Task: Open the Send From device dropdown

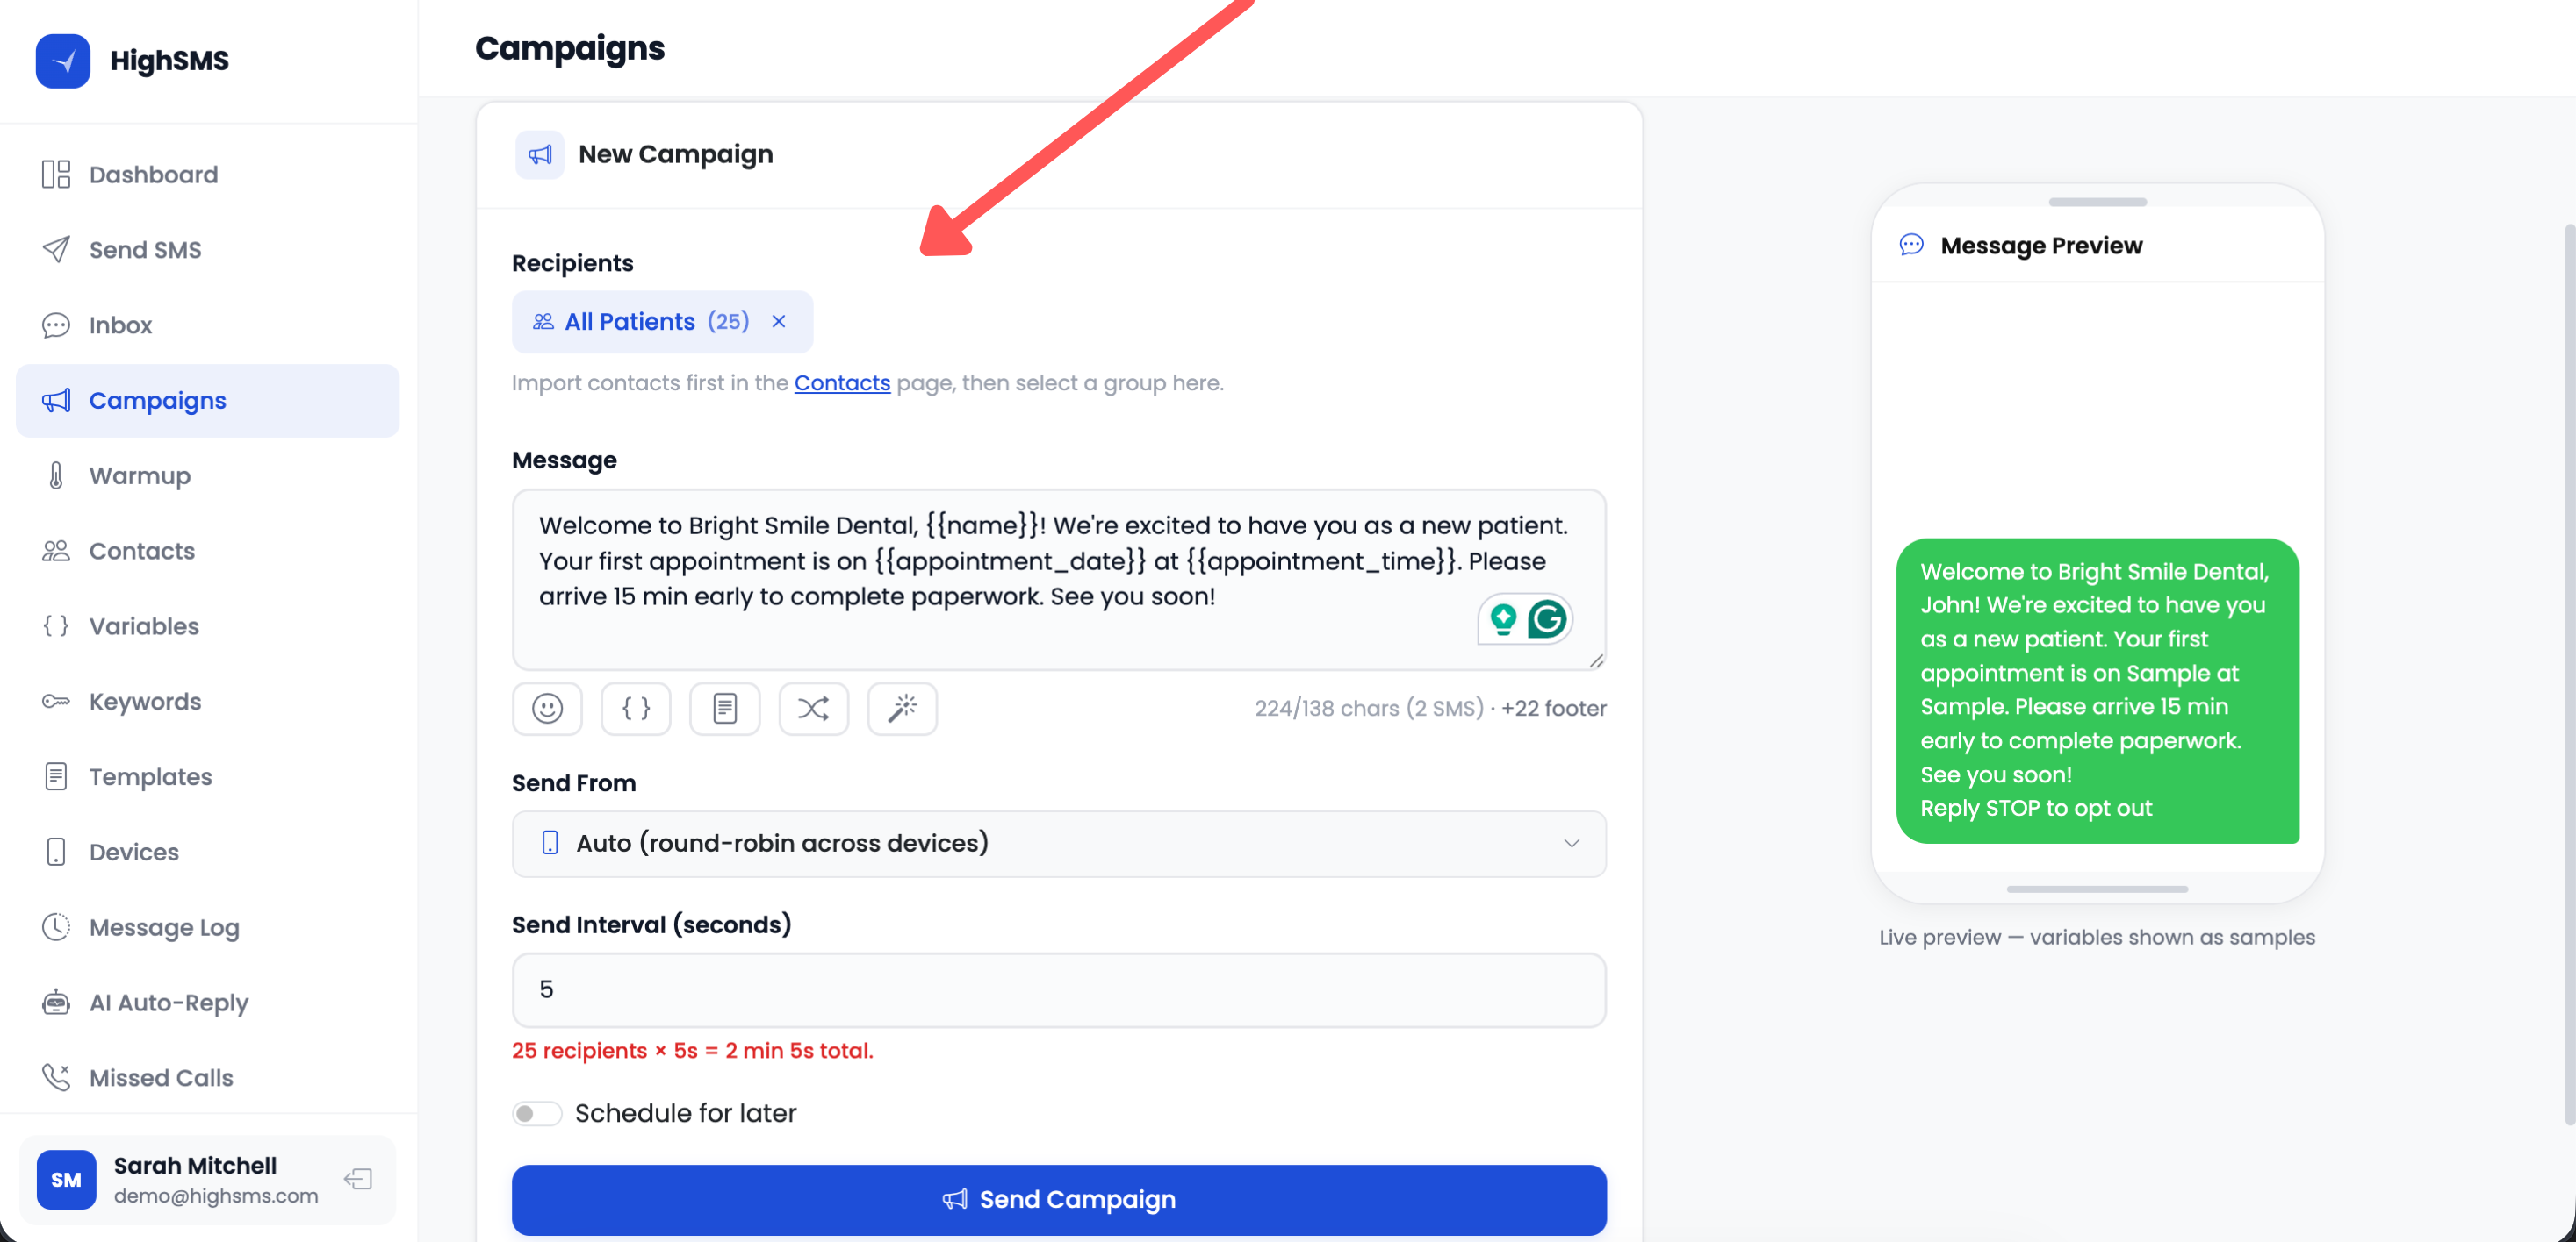Action: (x=1058, y=843)
